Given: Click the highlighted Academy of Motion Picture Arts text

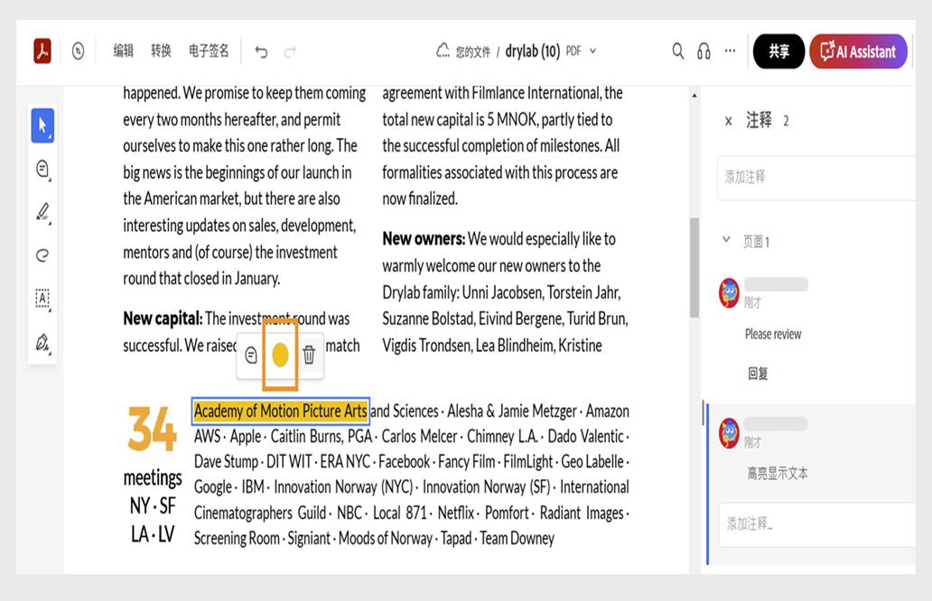Looking at the screenshot, I should pyautogui.click(x=281, y=411).
